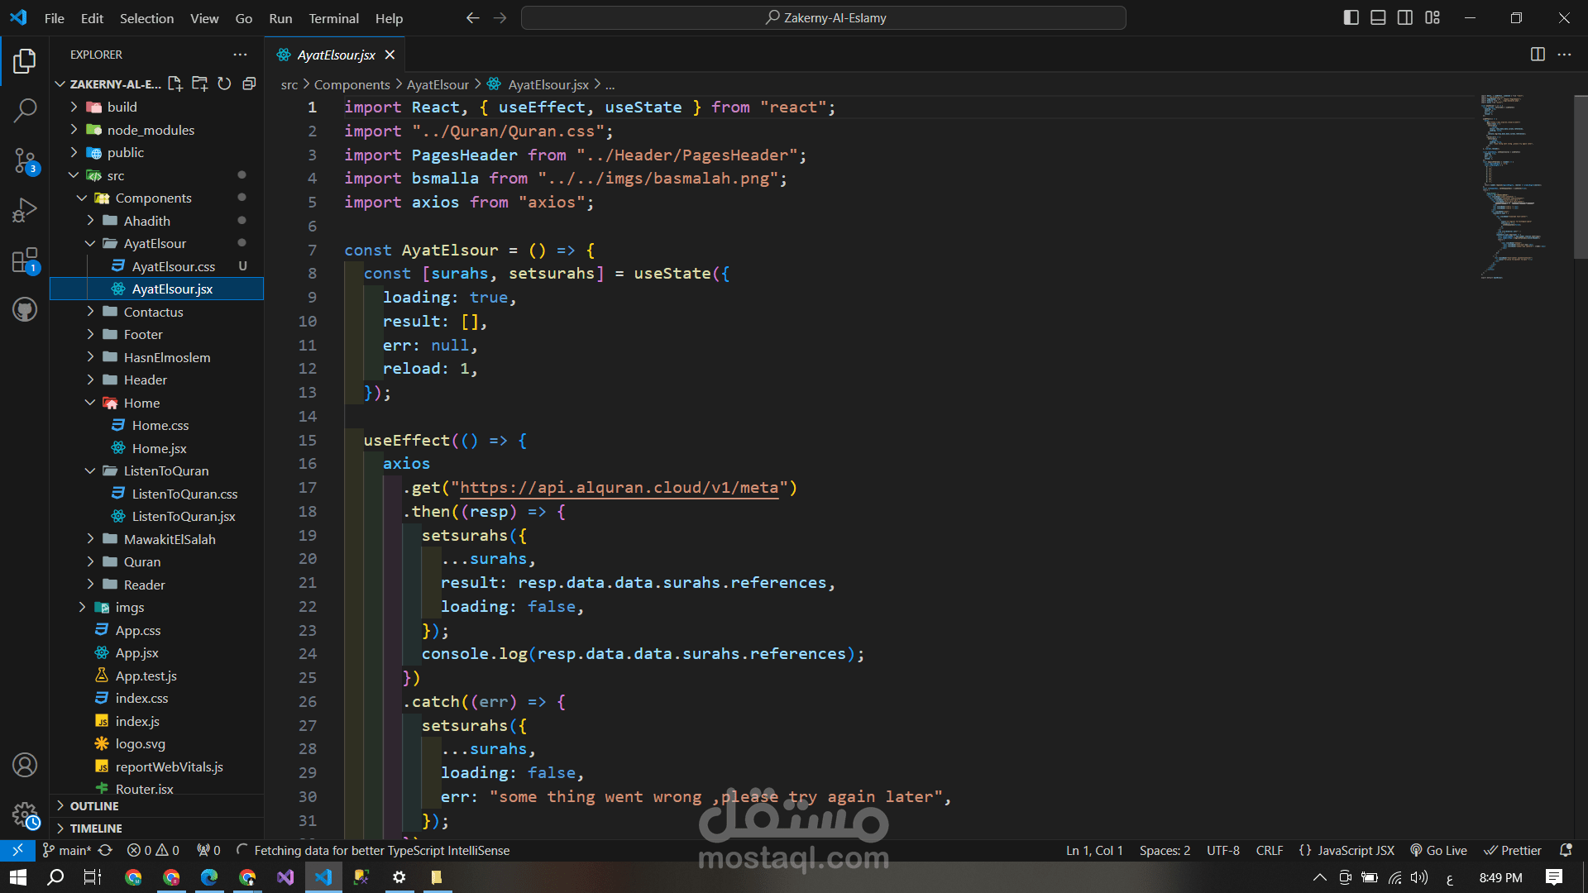Click Components breadcrumb in editor path
Screen dimensions: 1588x893
coord(352,84)
